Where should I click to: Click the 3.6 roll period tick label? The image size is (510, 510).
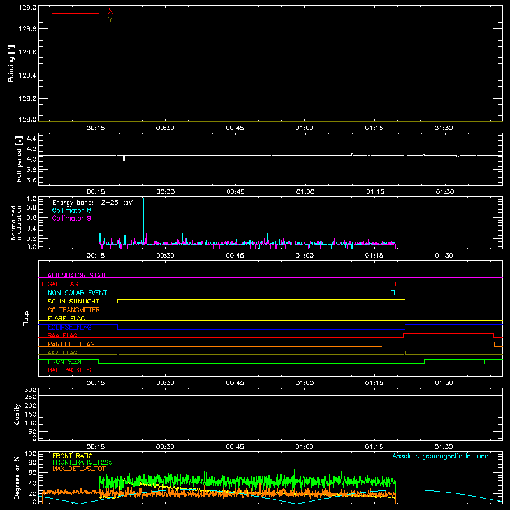(31, 180)
